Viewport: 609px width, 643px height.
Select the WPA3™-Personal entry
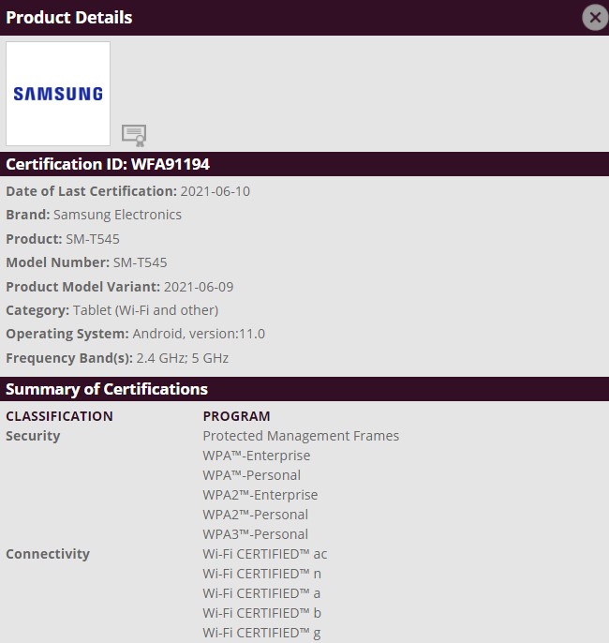coord(256,534)
